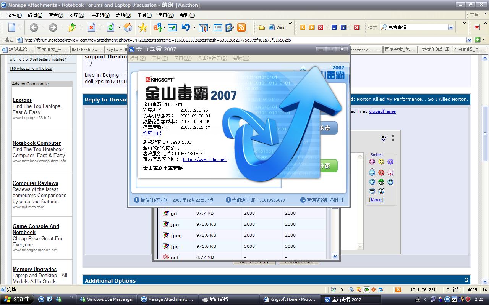Screen dimensions: 489x305
Task: Open http://www.duba.net link
Action: (x=204, y=160)
